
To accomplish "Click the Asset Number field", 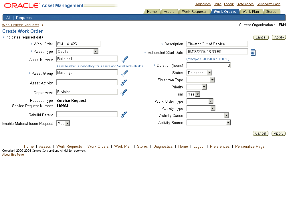I will tap(87, 59).
